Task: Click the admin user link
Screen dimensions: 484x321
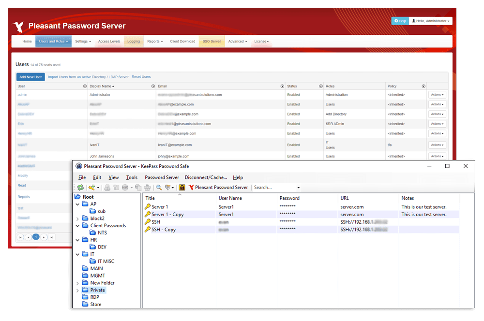Action: pos(22,95)
